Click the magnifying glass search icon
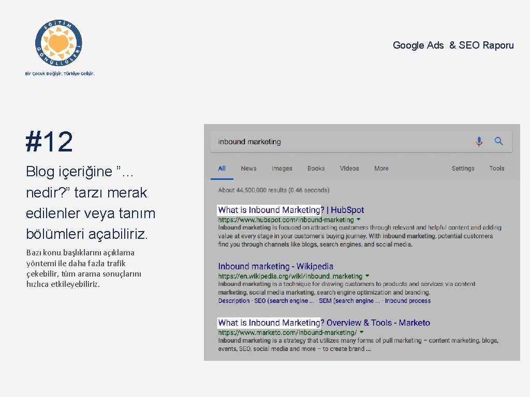This screenshot has height=397, width=530. [x=498, y=141]
